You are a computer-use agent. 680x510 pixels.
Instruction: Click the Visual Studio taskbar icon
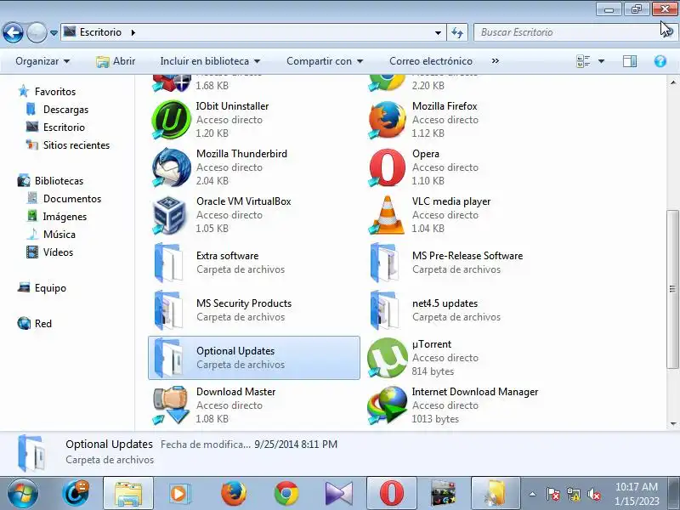click(x=339, y=493)
